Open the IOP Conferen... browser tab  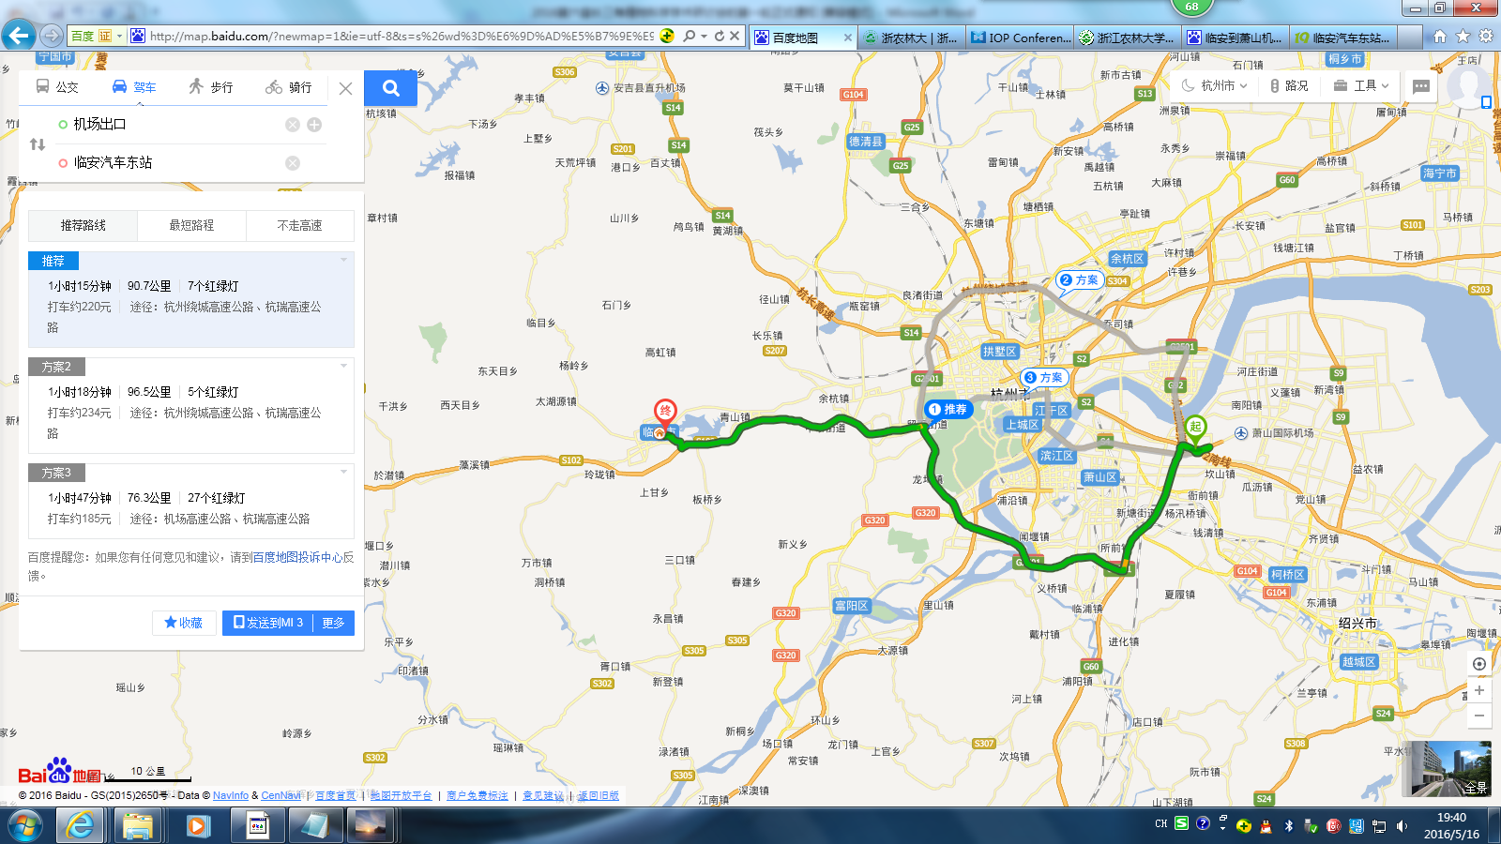pos(1021,38)
